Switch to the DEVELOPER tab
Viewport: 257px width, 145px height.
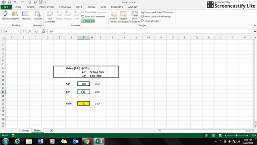(x=117, y=7)
